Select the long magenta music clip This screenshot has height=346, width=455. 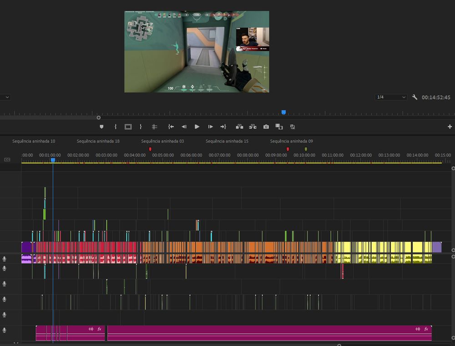point(269,333)
